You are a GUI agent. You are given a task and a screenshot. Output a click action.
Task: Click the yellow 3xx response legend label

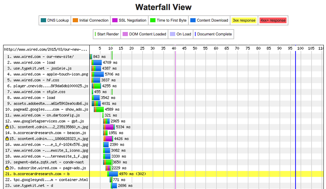click(x=244, y=20)
